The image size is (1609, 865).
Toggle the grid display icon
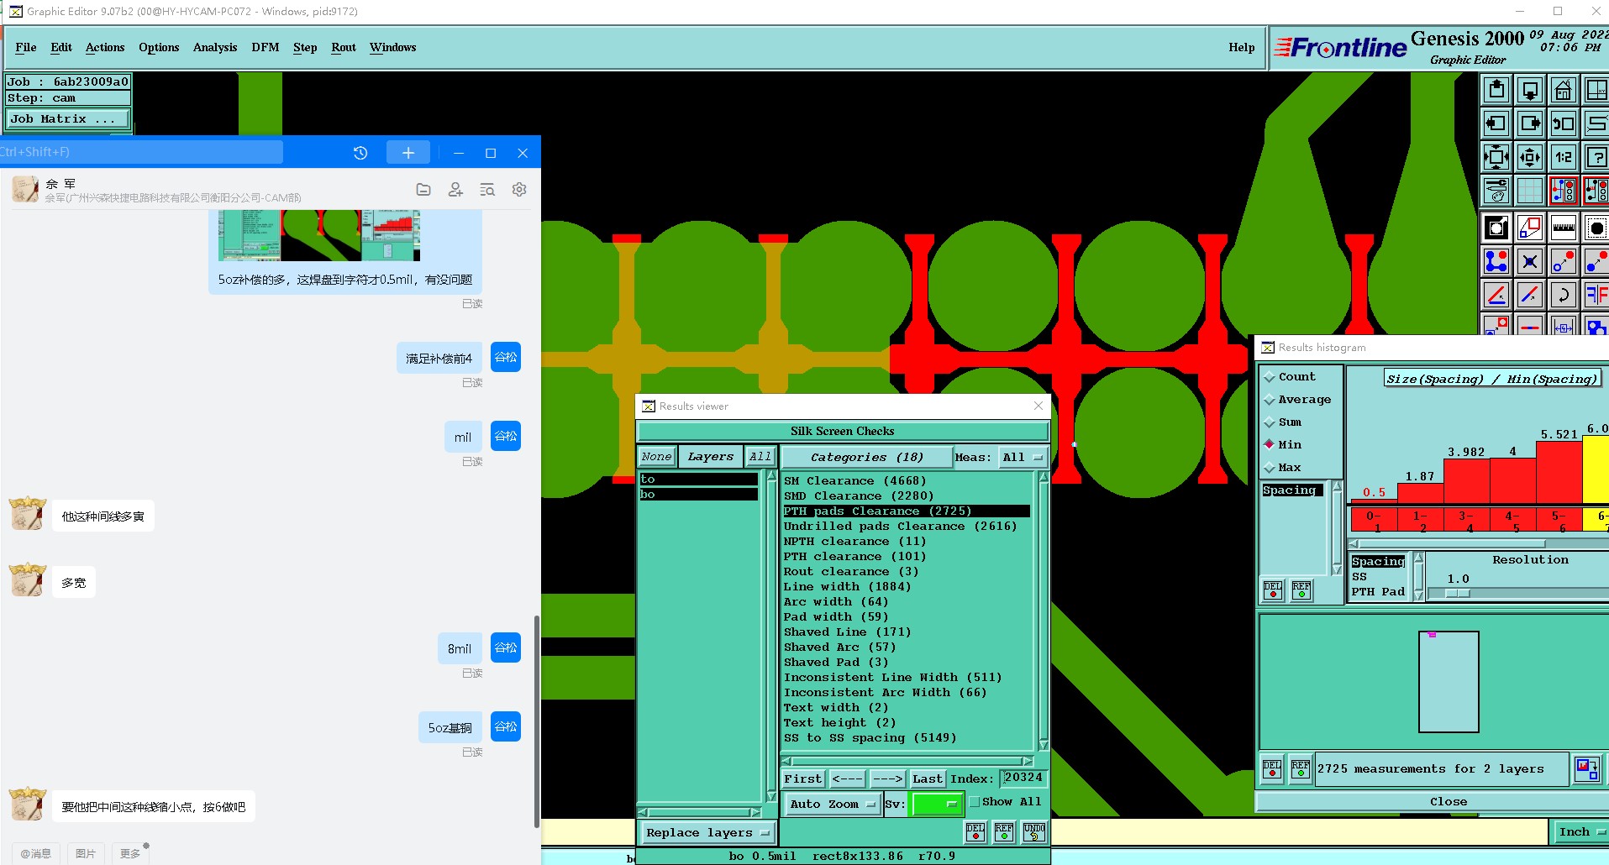(1529, 191)
